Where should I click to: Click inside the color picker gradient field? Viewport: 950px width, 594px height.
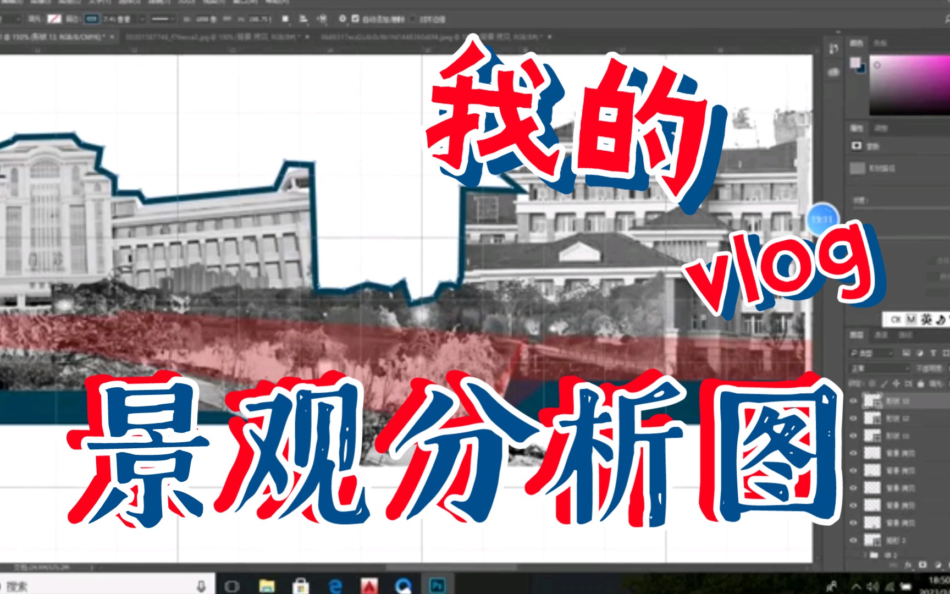coord(909,85)
